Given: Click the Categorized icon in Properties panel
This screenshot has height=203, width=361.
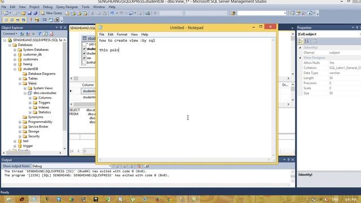Looking at the screenshot, I should pyautogui.click(x=301, y=41).
